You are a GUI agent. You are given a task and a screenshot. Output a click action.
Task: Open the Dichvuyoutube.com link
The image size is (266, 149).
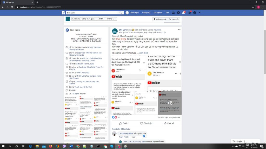pos(76,49)
